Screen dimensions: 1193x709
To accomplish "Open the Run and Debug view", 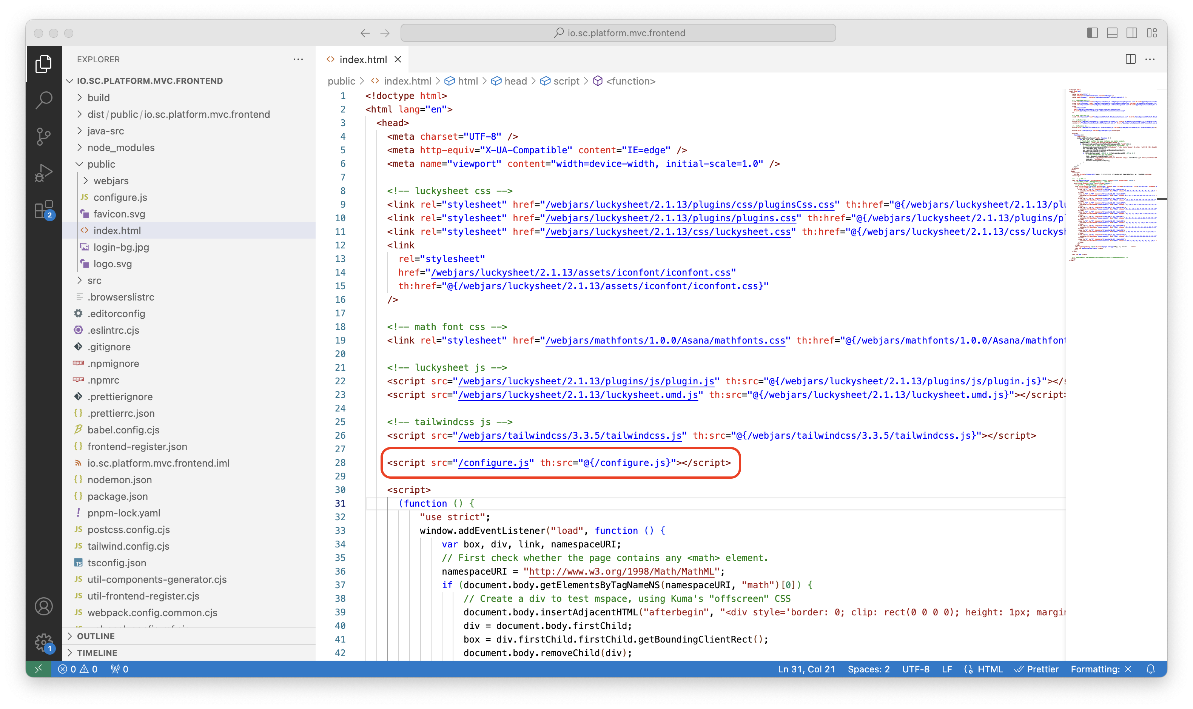I will pos(43,173).
